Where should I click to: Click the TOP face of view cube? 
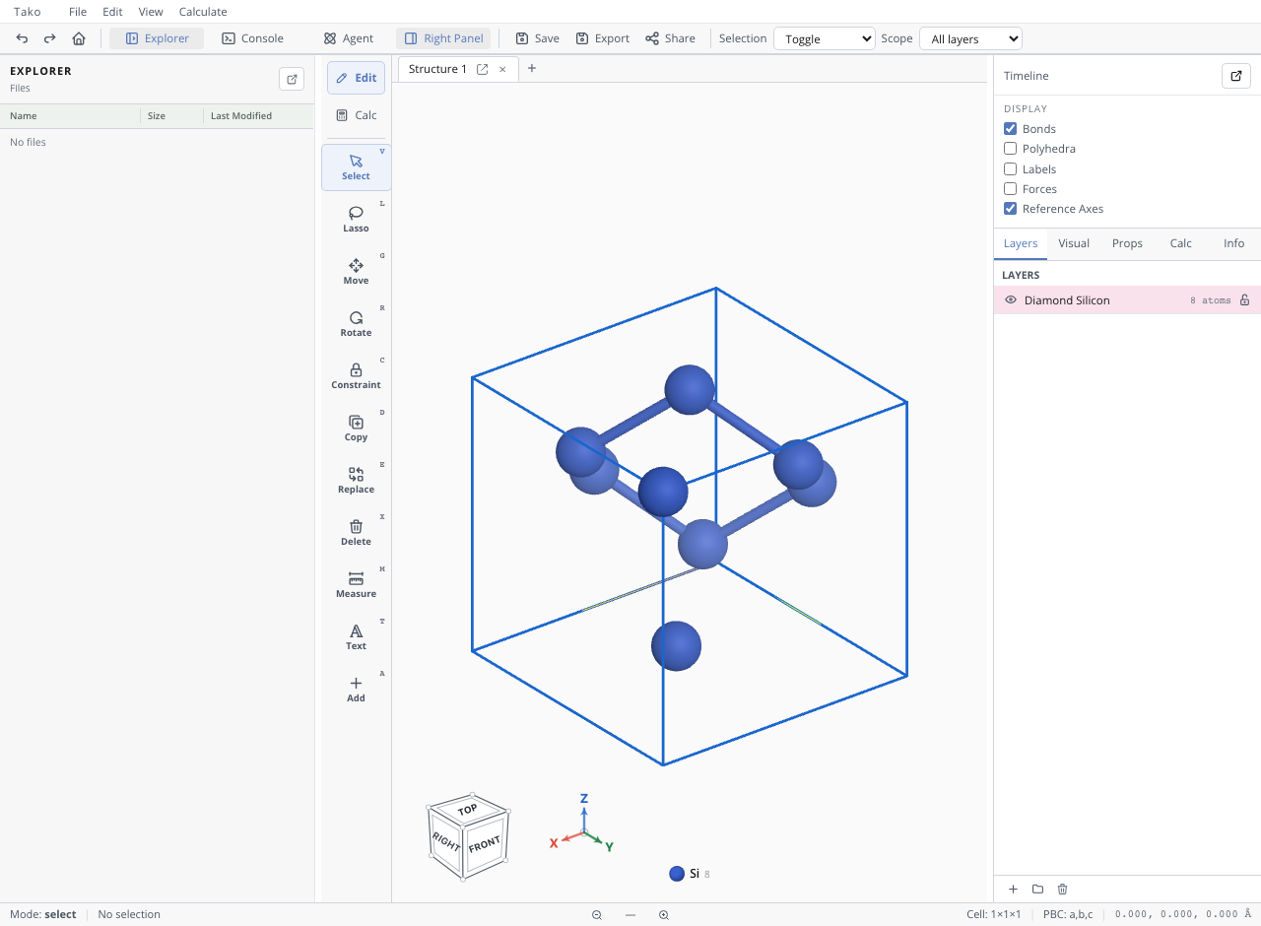(468, 810)
